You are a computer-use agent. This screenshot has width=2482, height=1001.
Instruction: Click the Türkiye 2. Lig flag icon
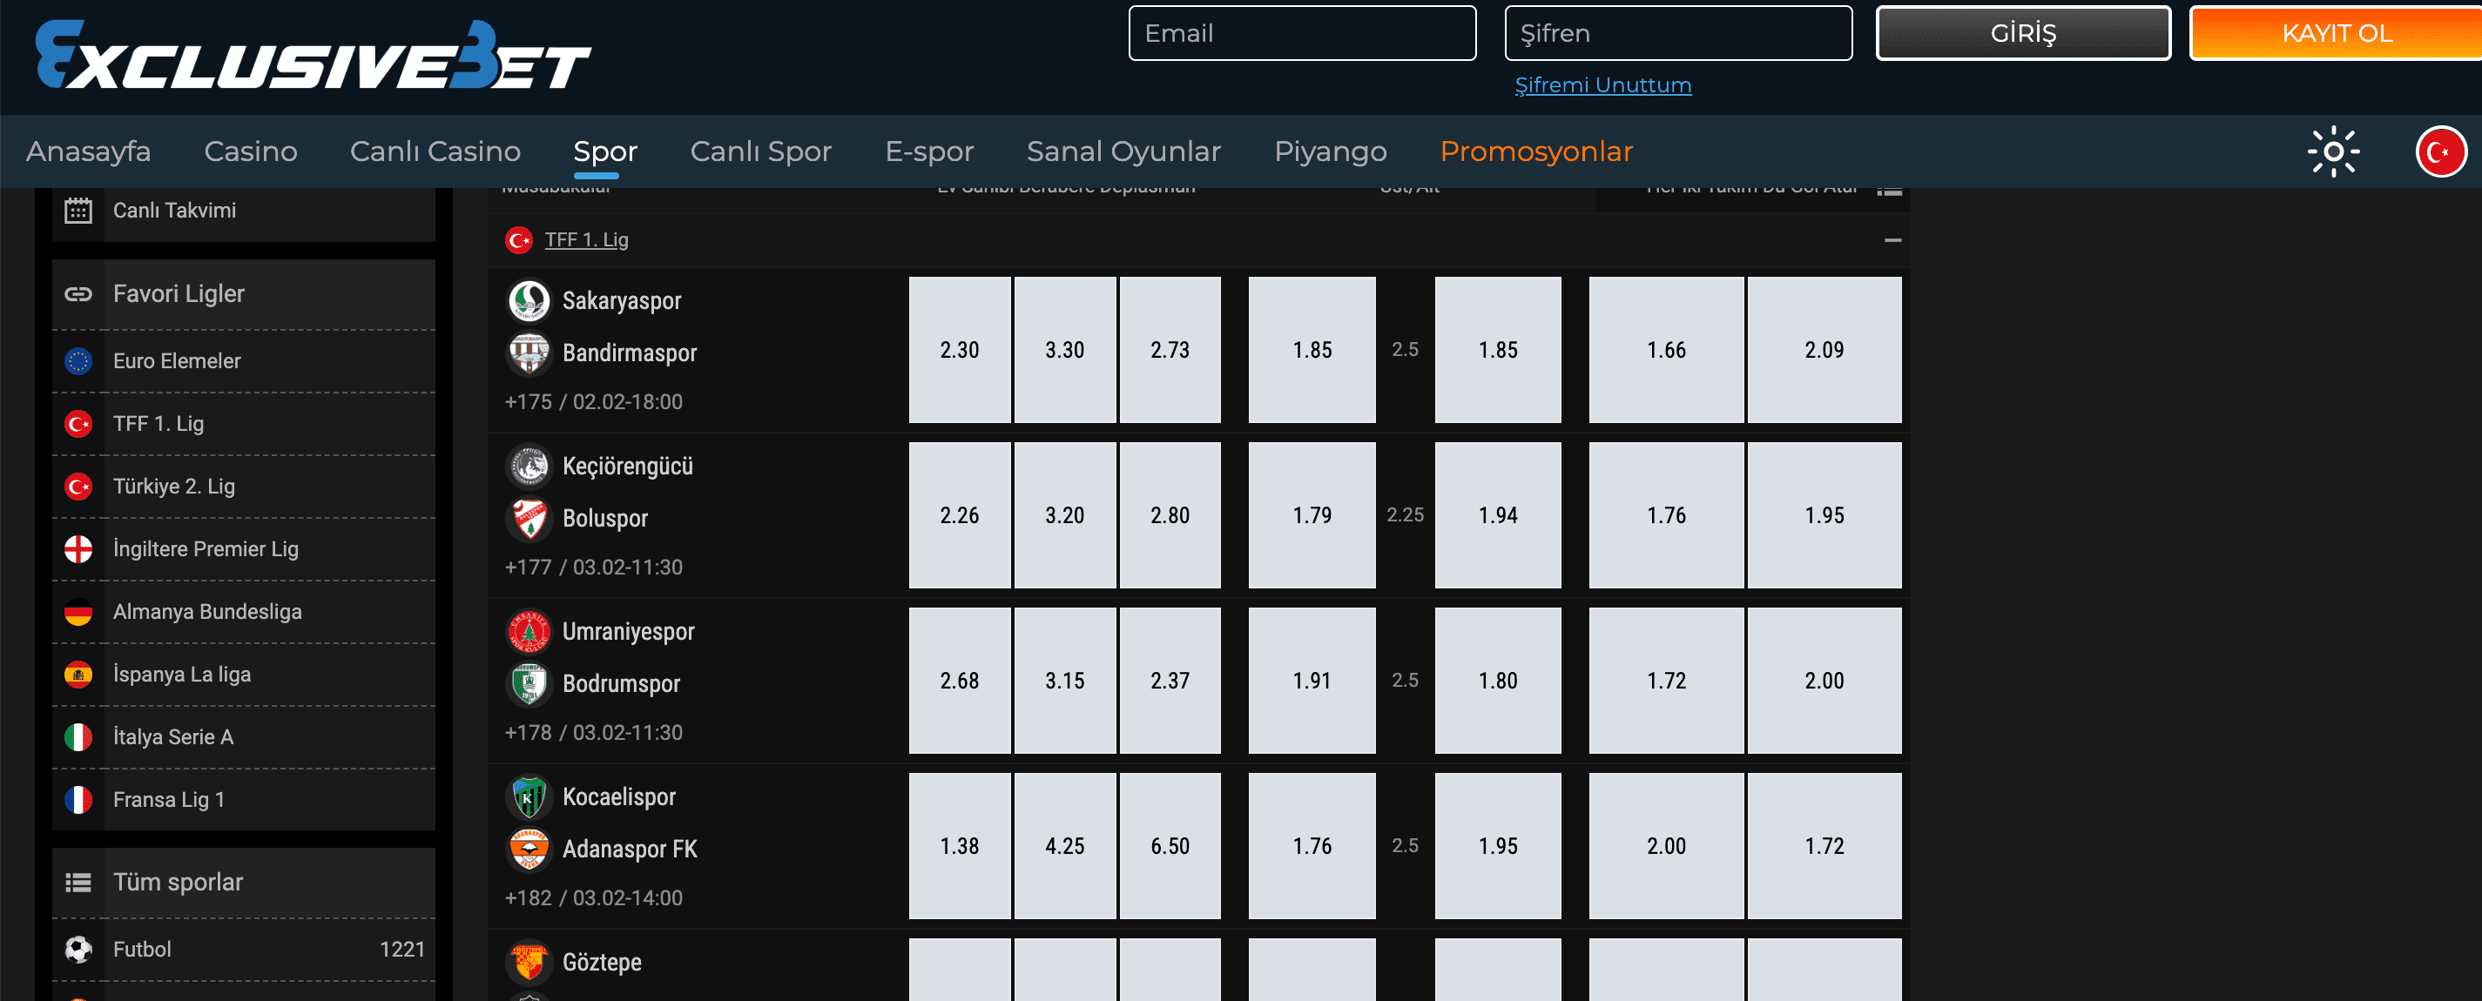[78, 487]
